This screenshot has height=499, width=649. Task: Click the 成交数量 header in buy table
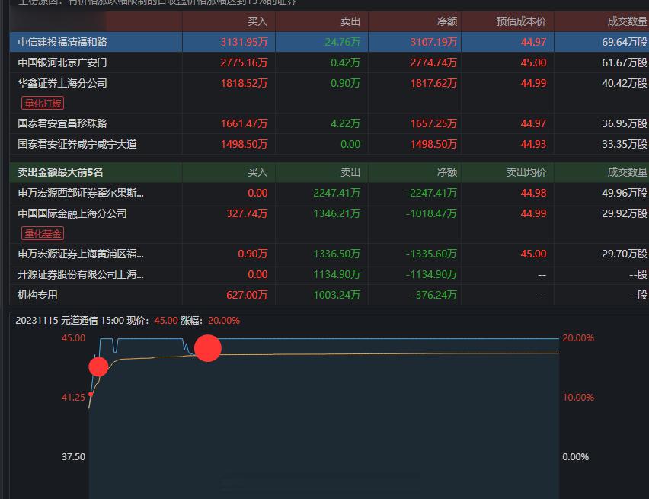tap(628, 21)
